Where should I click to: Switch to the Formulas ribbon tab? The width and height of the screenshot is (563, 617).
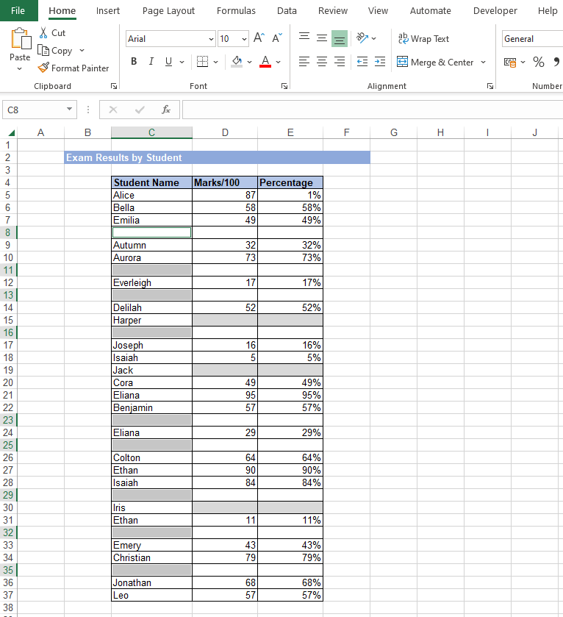236,10
